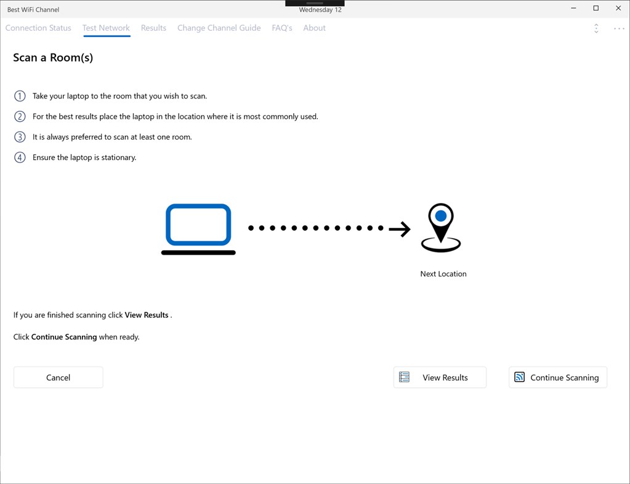Image resolution: width=630 pixels, height=484 pixels.
Task: Click the step 2 circle indicator
Action: click(19, 116)
